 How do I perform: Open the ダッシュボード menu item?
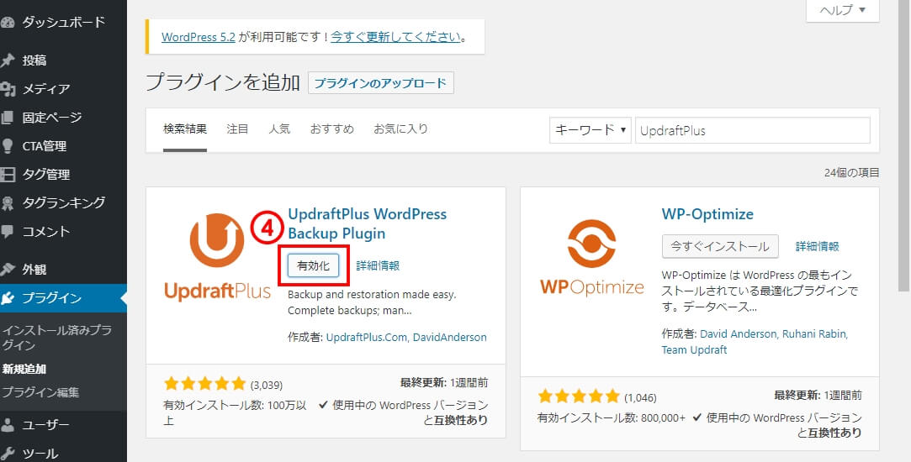(63, 23)
